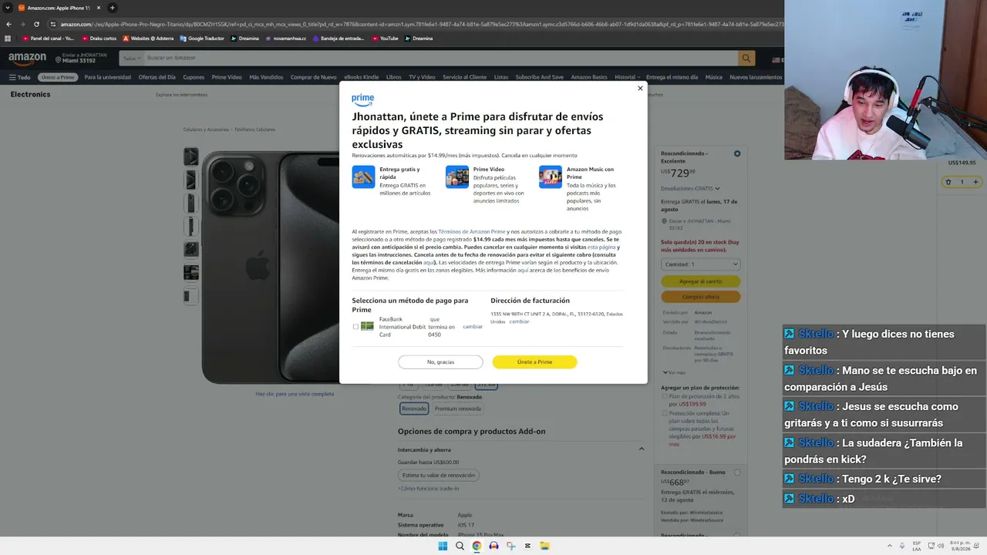Open Windows Start menu

pos(443,546)
